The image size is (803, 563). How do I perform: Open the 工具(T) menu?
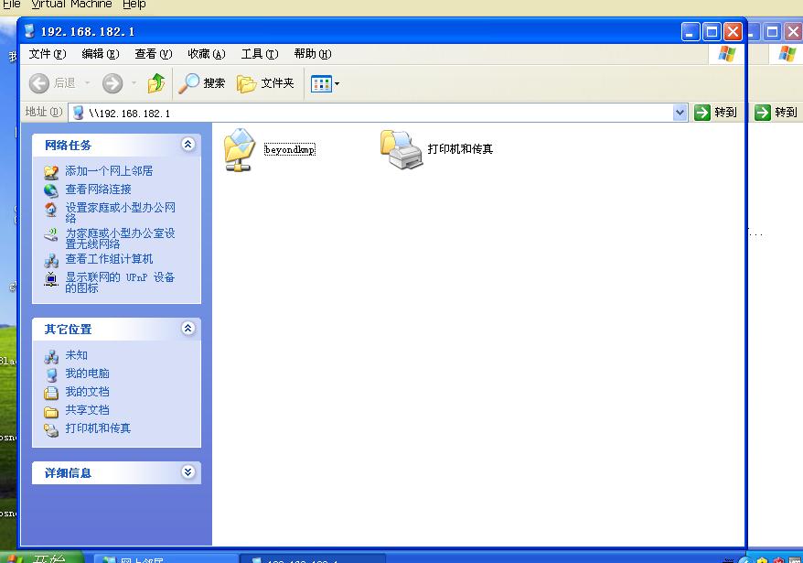[259, 54]
